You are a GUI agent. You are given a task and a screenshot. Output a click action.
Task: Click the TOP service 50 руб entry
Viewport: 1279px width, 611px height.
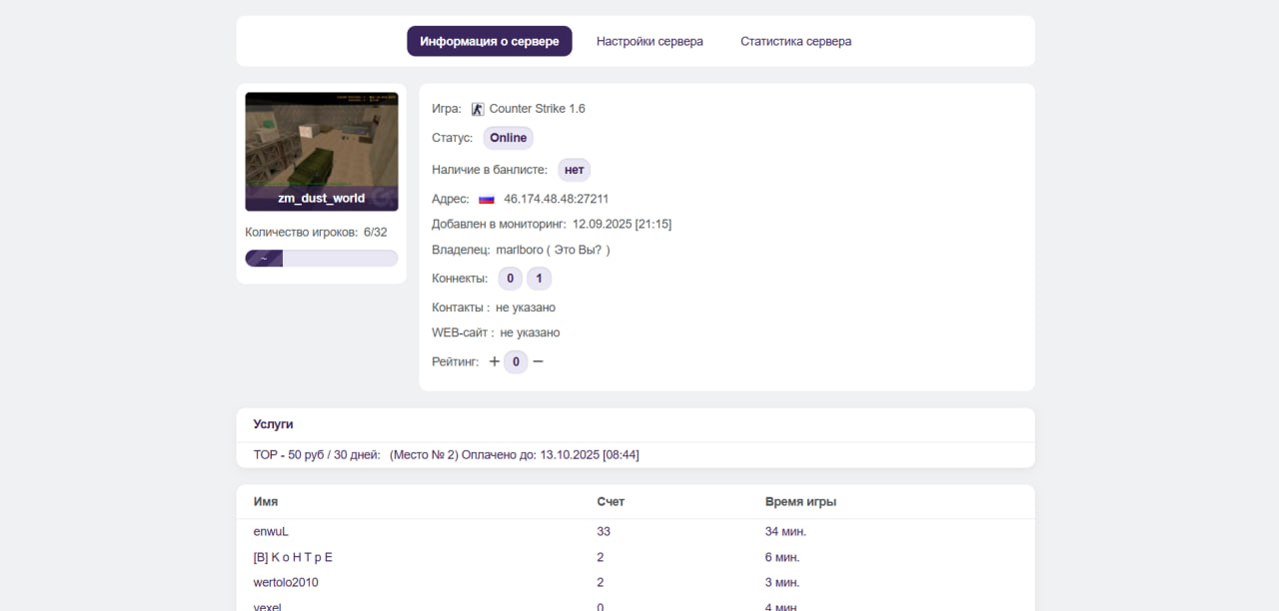[317, 454]
